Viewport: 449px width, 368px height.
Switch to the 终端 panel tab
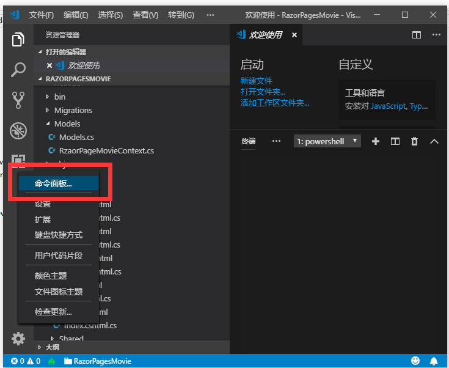(248, 141)
